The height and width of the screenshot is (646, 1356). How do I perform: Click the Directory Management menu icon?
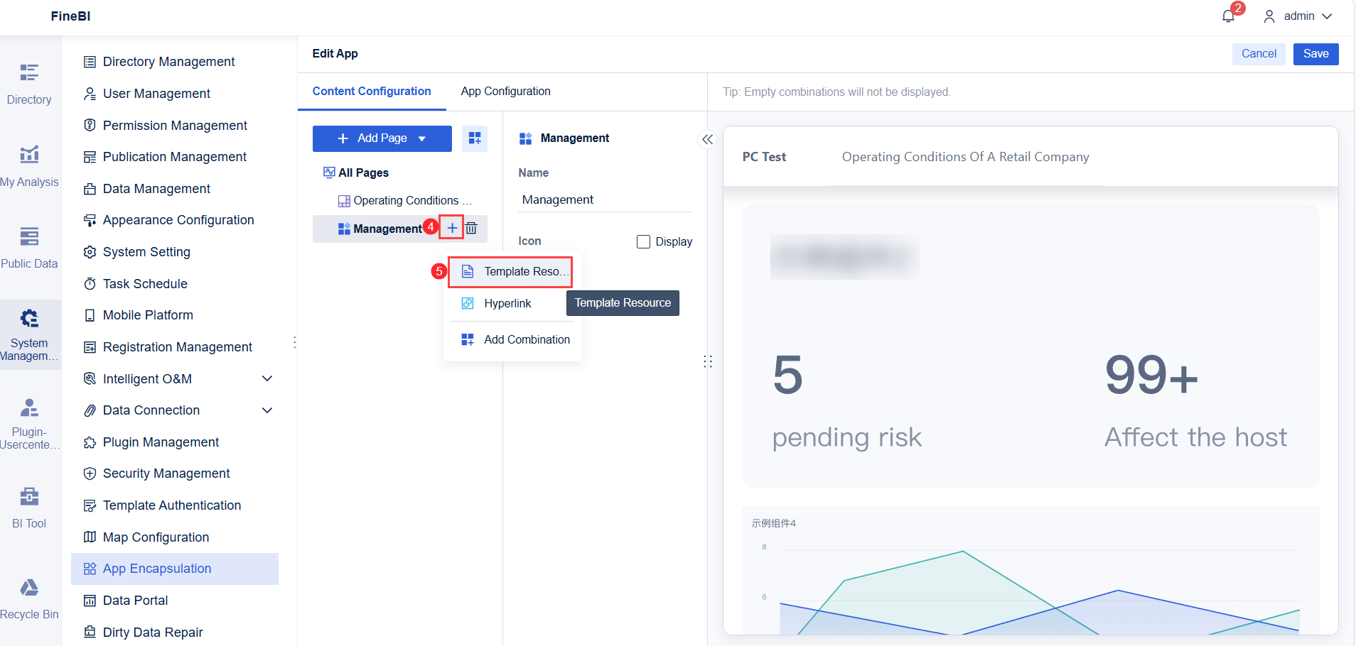click(90, 62)
